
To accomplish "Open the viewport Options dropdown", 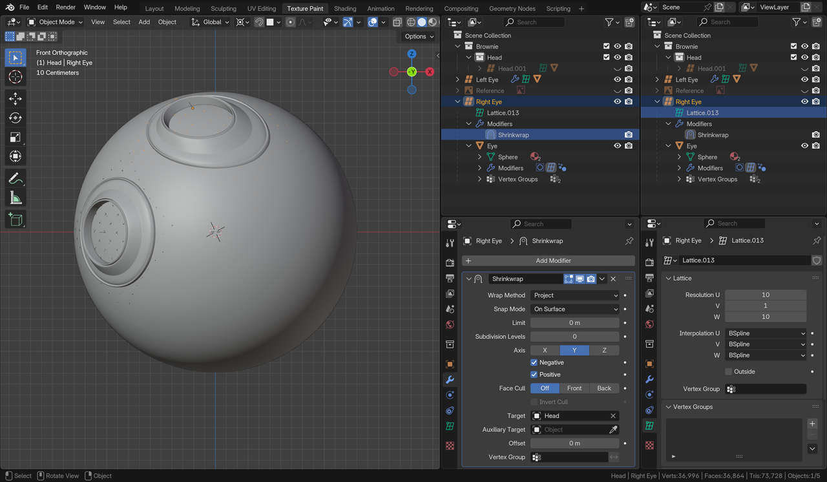I will (x=418, y=36).
